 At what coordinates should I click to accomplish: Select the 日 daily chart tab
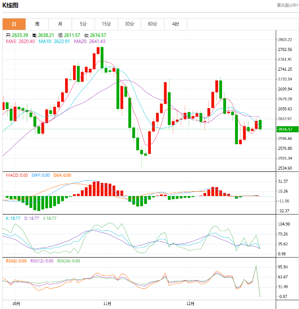14,24
